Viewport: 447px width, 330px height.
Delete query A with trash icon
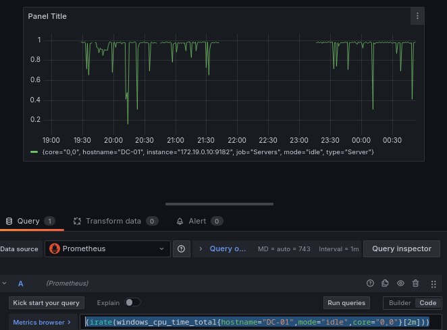tap(416, 284)
